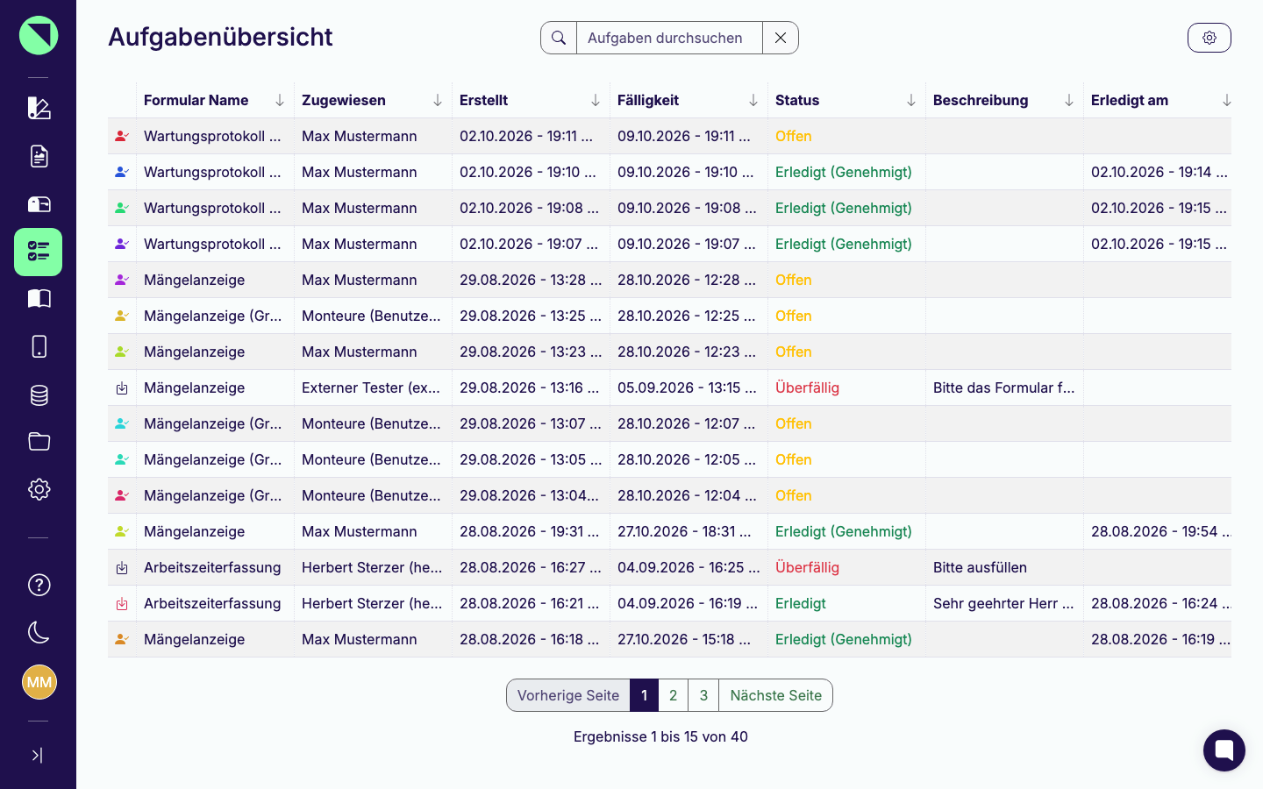Click the 'Bitte das Formular f...' description cell
1263x789 pixels.
[1003, 387]
